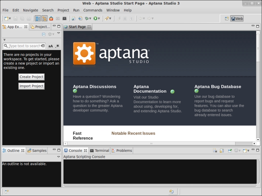Image resolution: width=262 pixels, height=196 pixels.
Task: Click the status bar icon at bottom left
Action: click(x=7, y=192)
